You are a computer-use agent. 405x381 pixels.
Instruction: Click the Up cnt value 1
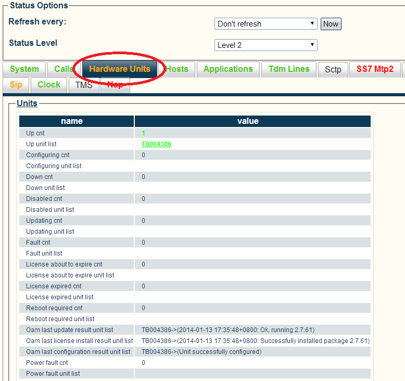143,133
